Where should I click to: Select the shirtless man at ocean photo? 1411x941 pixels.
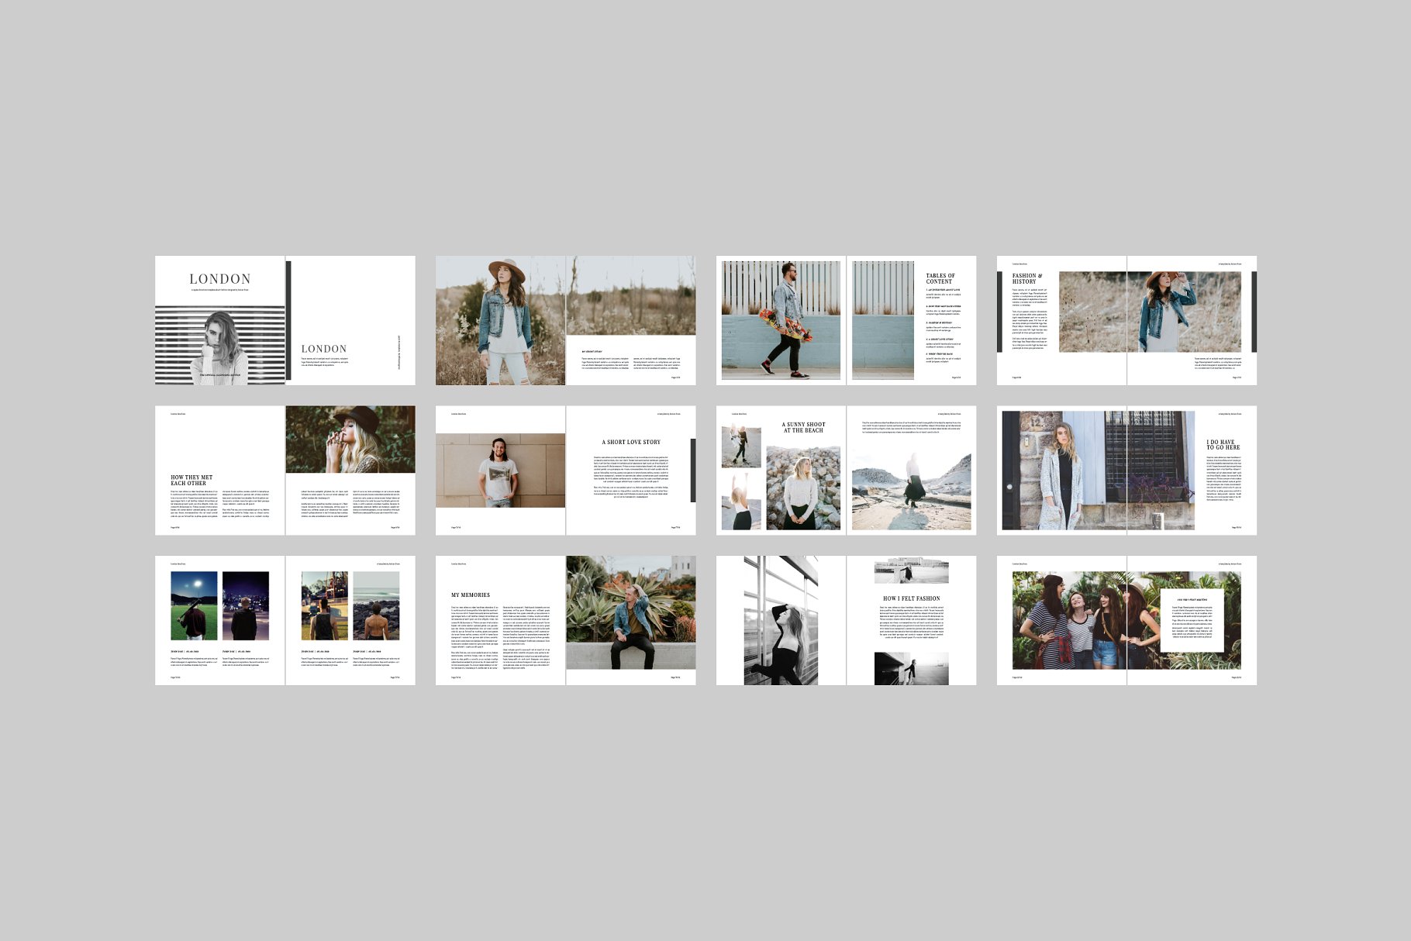tap(376, 605)
